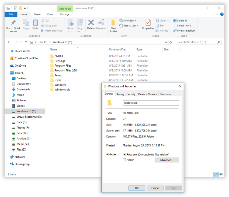Select the Windows.old folder in list
This screenshot has width=229, height=197.
point(60,90)
